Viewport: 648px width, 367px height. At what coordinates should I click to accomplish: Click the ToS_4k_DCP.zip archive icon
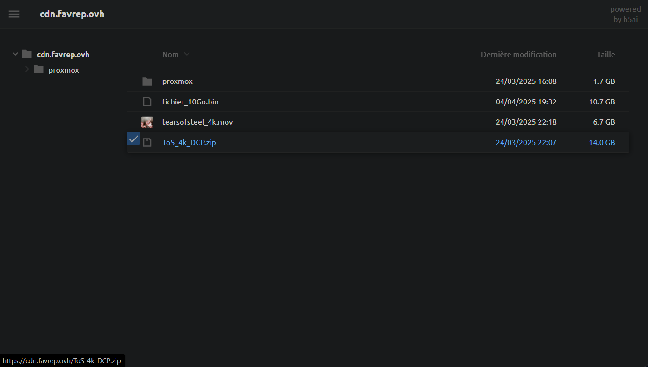147,142
